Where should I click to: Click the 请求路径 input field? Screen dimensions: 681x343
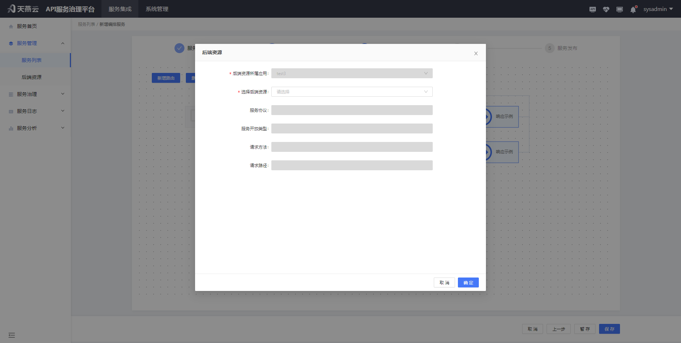(x=351, y=165)
